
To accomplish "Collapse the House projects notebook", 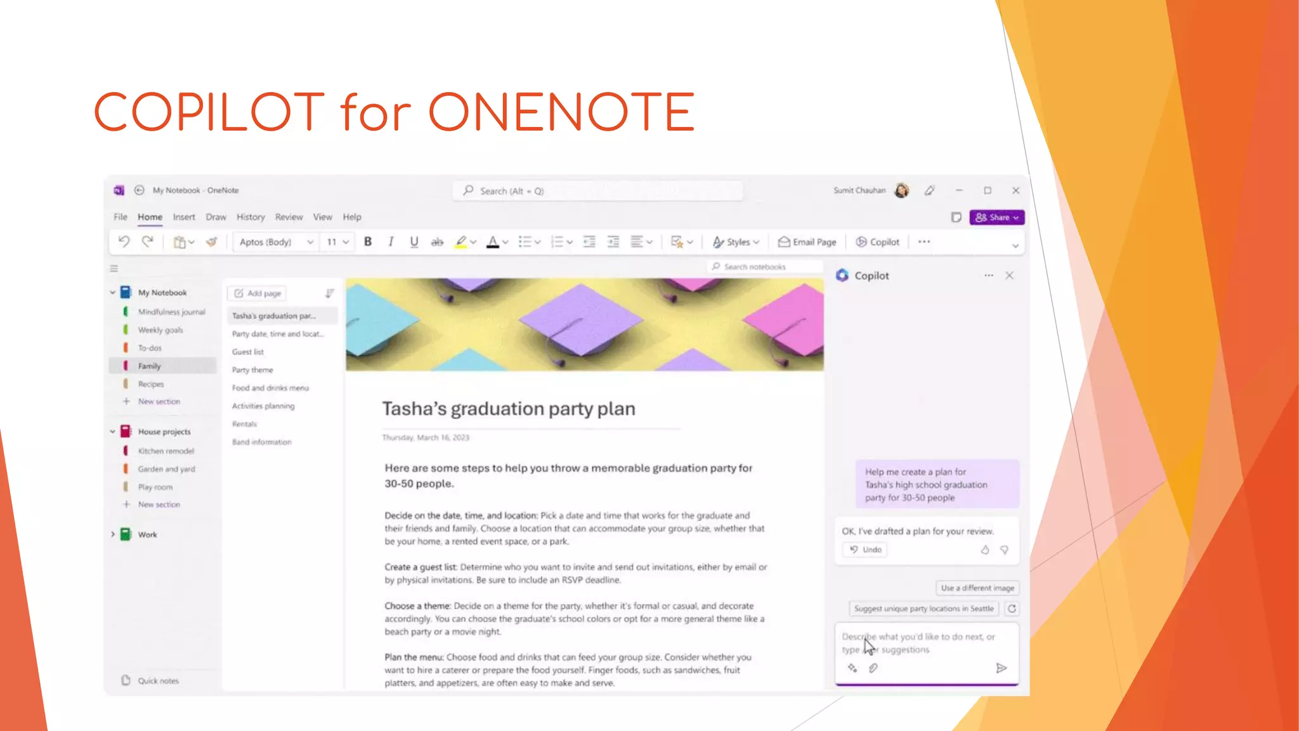I will [113, 431].
